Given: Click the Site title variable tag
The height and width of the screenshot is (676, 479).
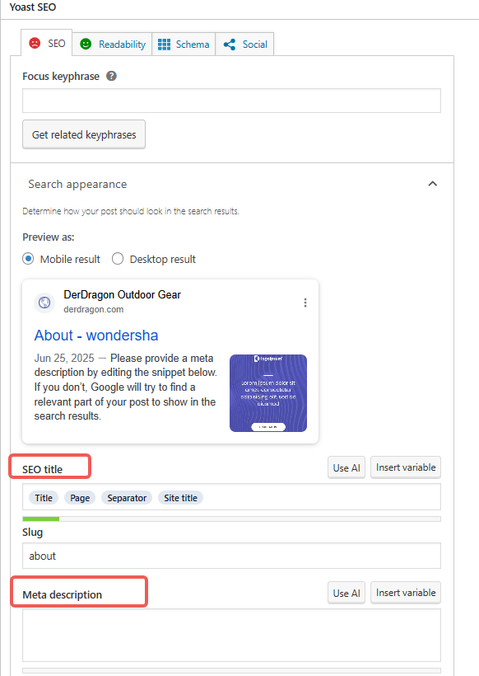Looking at the screenshot, I should (180, 498).
